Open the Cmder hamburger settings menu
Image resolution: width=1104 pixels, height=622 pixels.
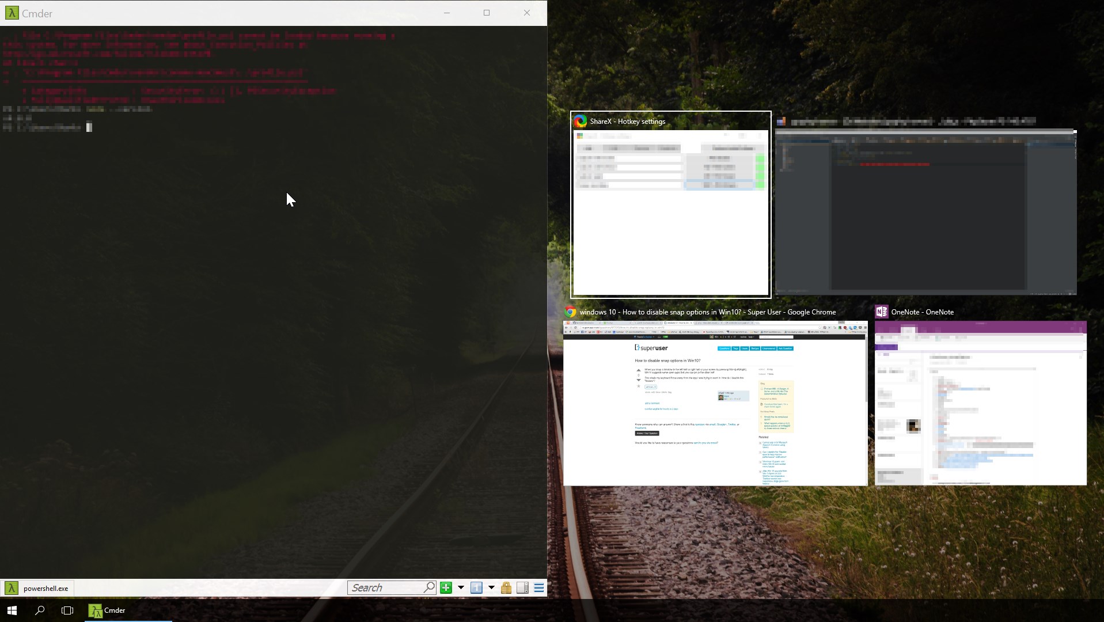point(539,587)
